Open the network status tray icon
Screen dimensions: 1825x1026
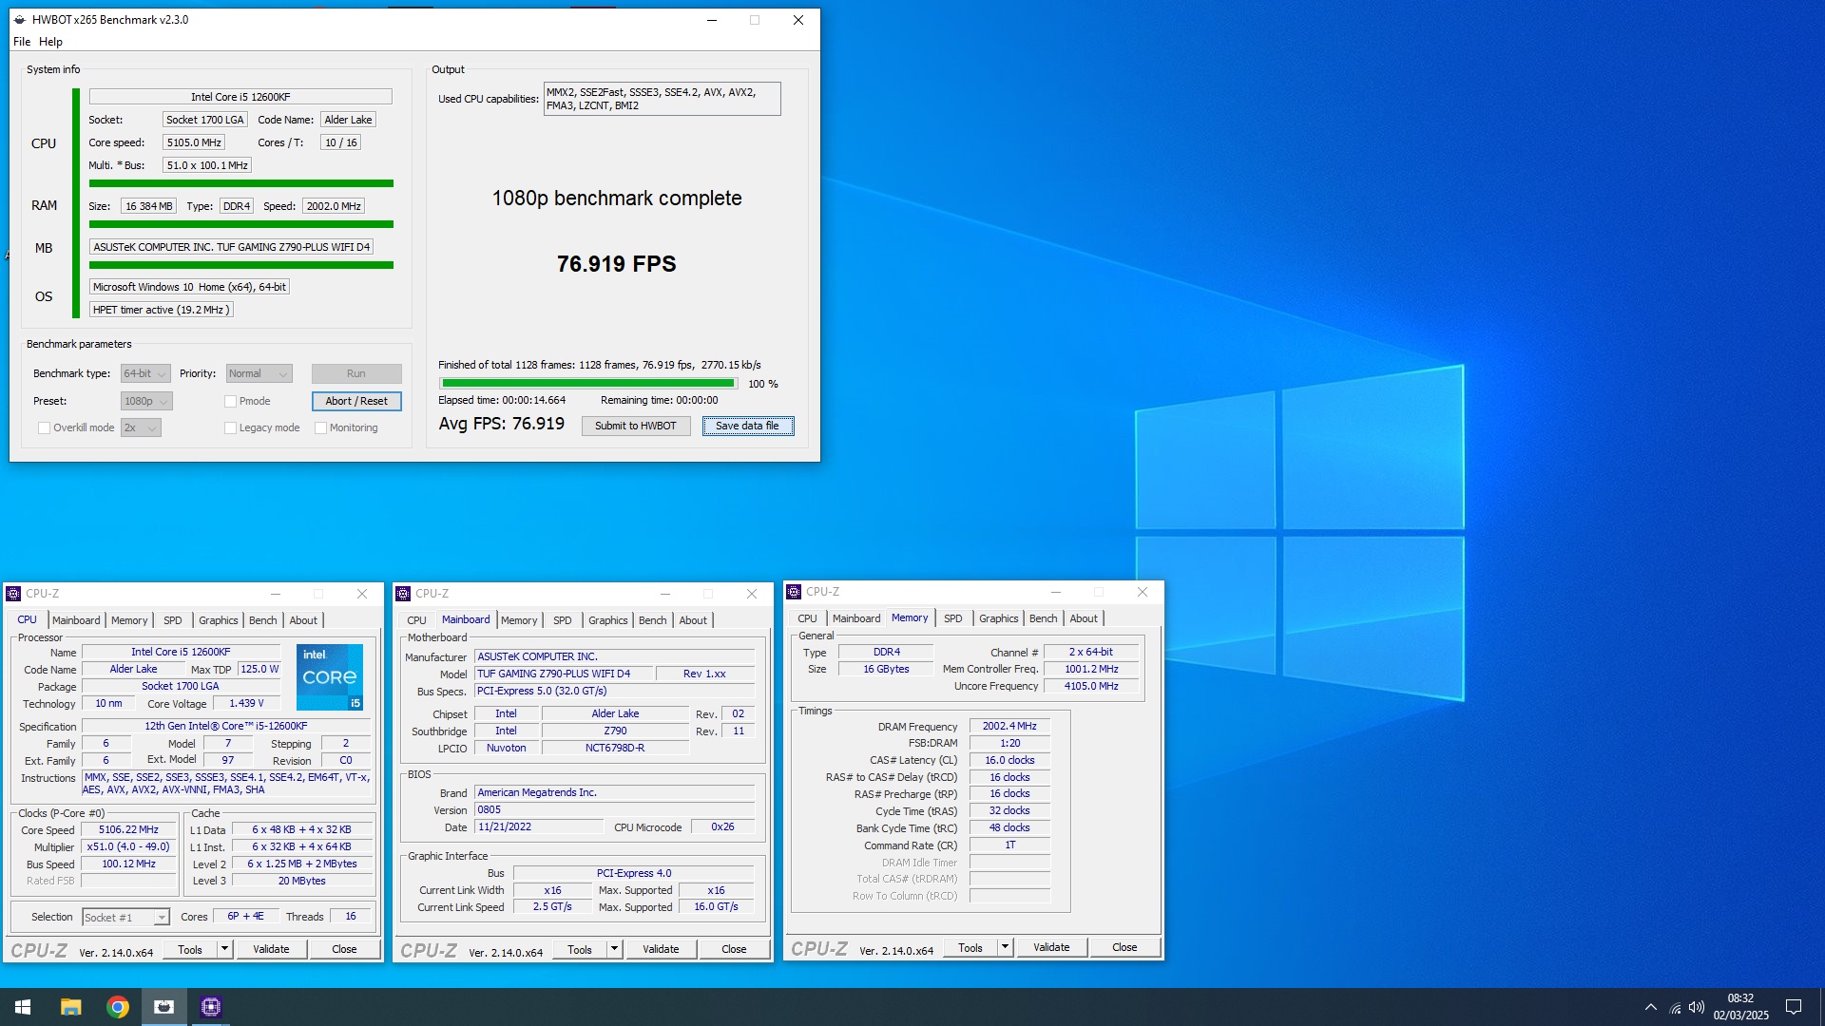click(x=1675, y=1007)
